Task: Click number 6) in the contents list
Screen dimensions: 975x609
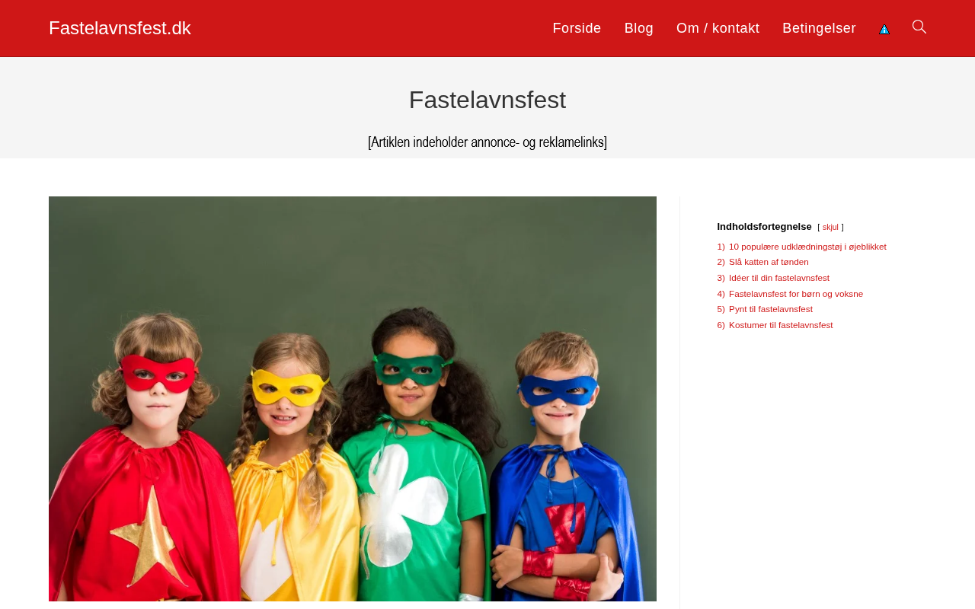Action: (x=721, y=325)
